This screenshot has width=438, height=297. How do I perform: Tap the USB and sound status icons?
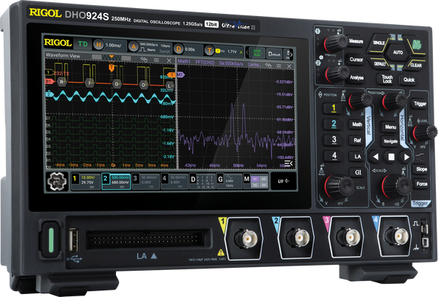pyautogui.click(x=283, y=181)
